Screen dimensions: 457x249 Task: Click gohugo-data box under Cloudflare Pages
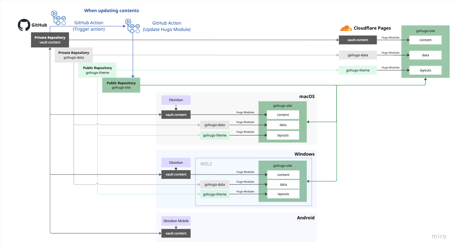[358, 55]
